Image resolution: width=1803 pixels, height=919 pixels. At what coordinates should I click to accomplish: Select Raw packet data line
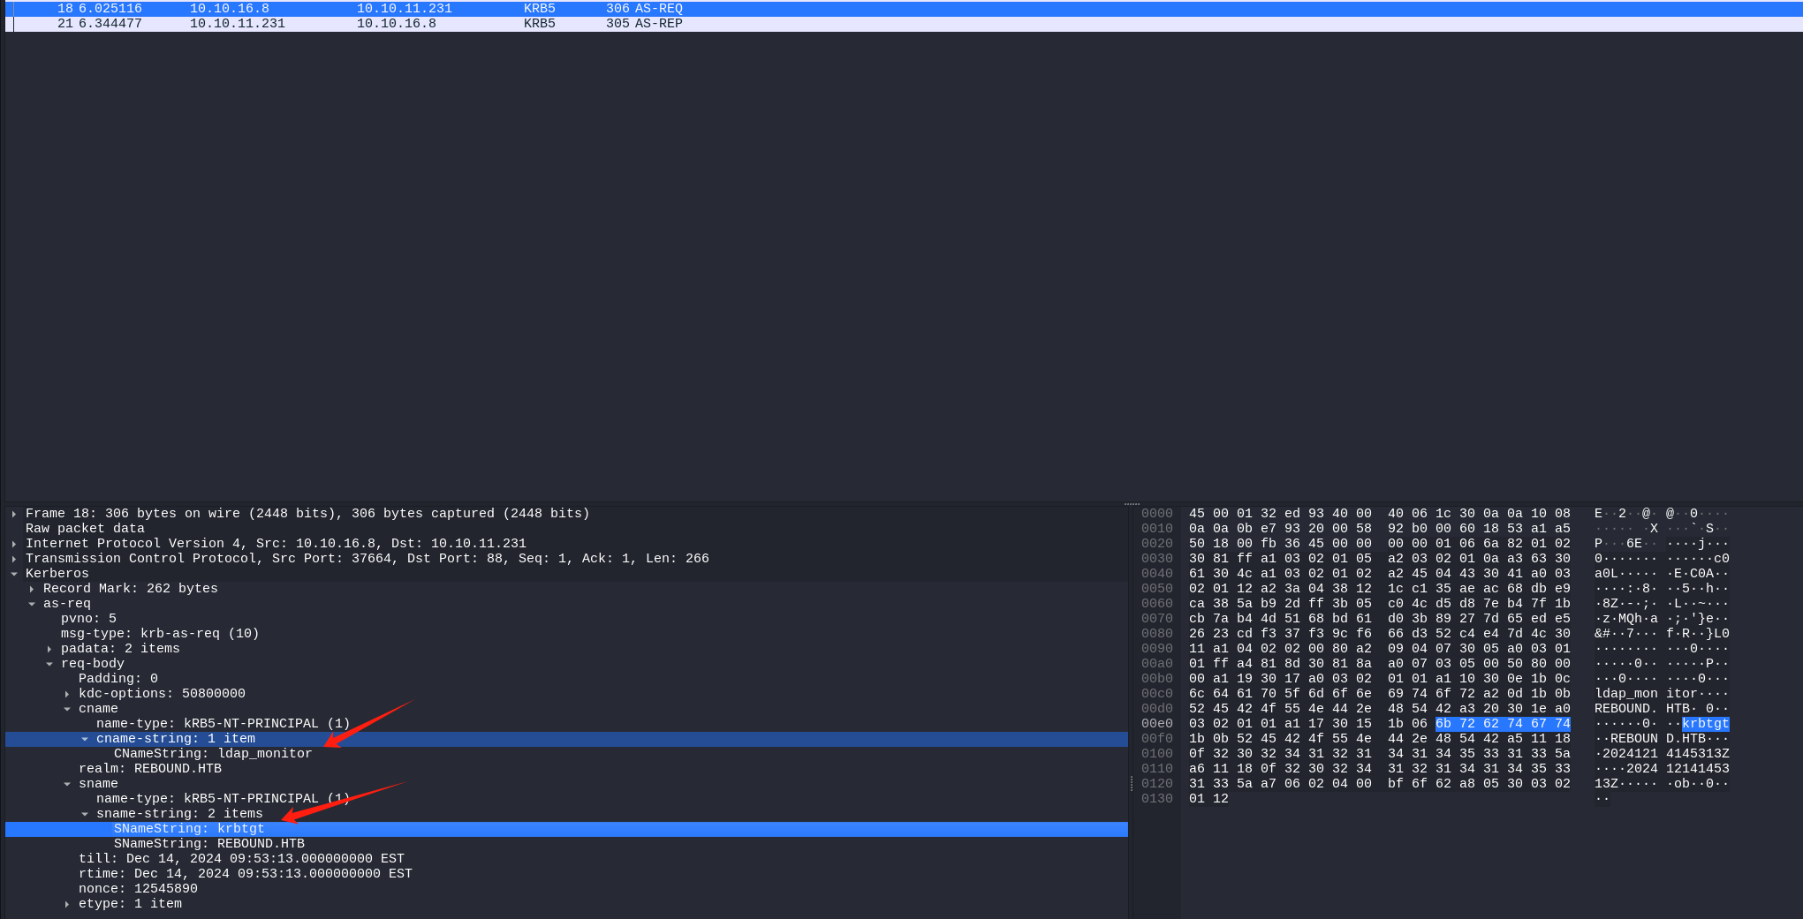point(566,529)
